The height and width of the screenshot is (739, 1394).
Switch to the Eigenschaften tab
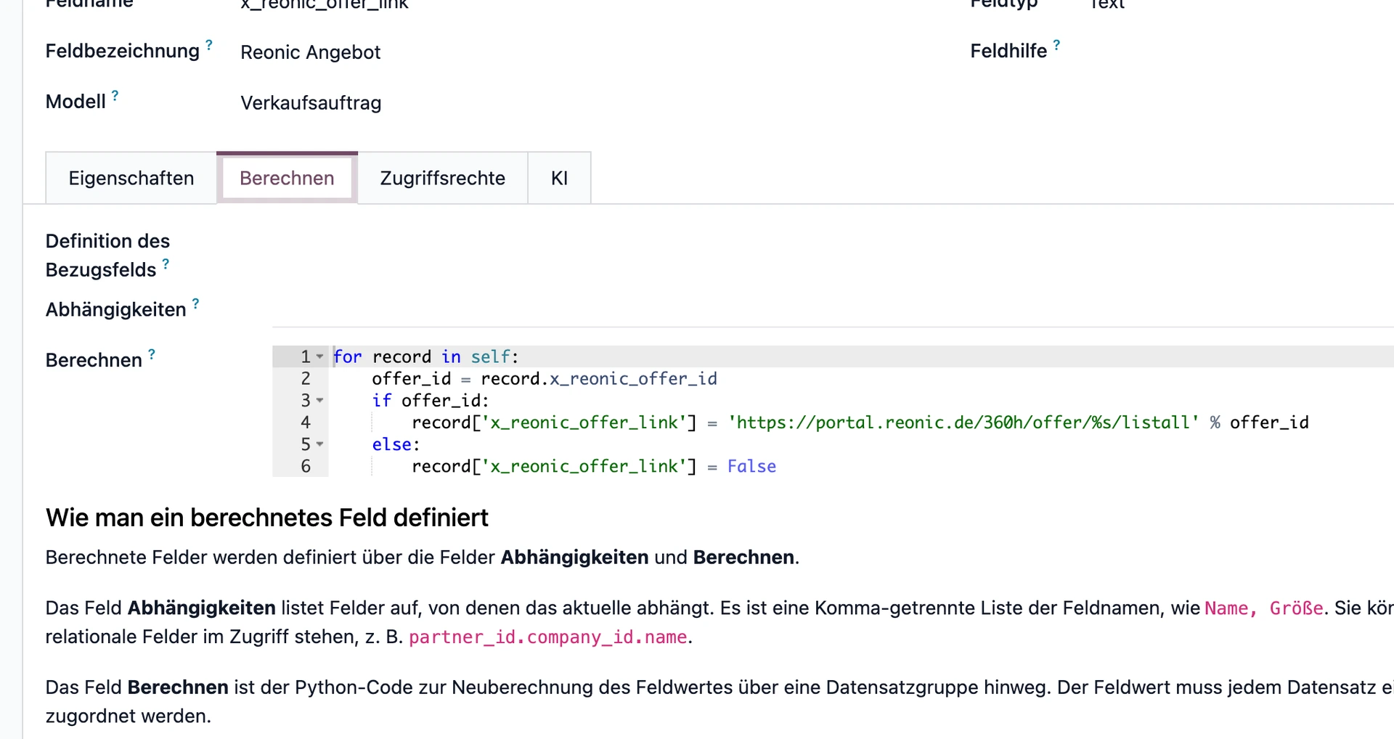[x=131, y=178]
